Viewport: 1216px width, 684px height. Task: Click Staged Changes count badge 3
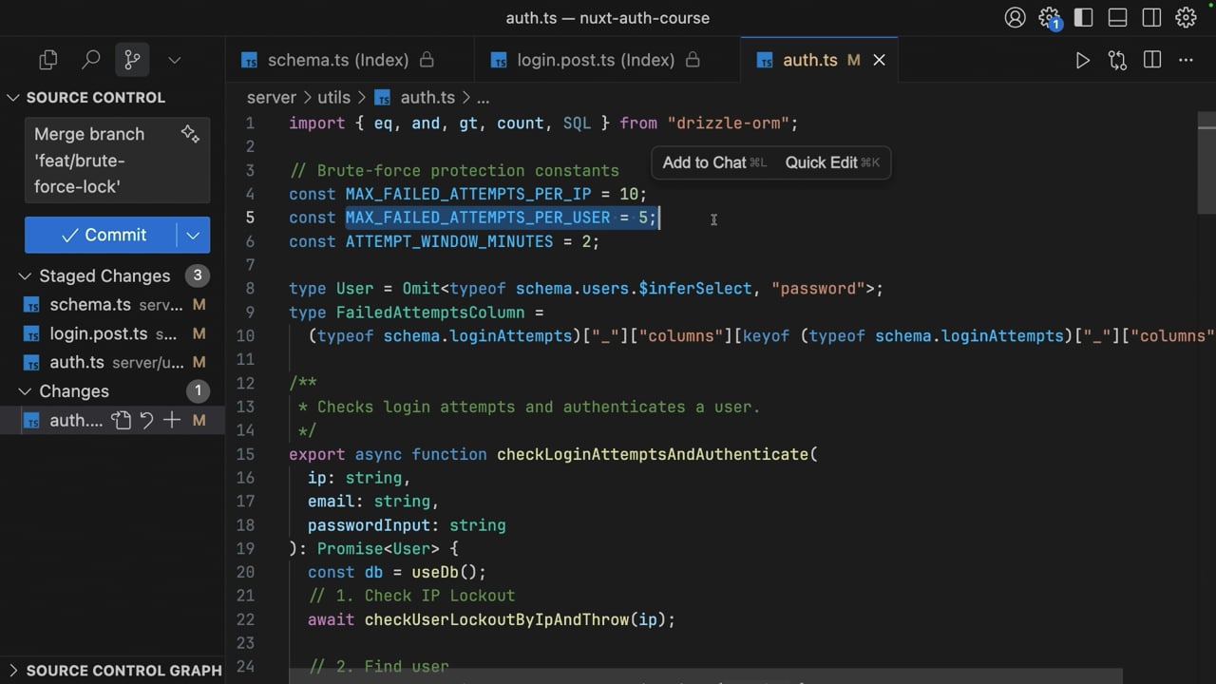tap(198, 275)
